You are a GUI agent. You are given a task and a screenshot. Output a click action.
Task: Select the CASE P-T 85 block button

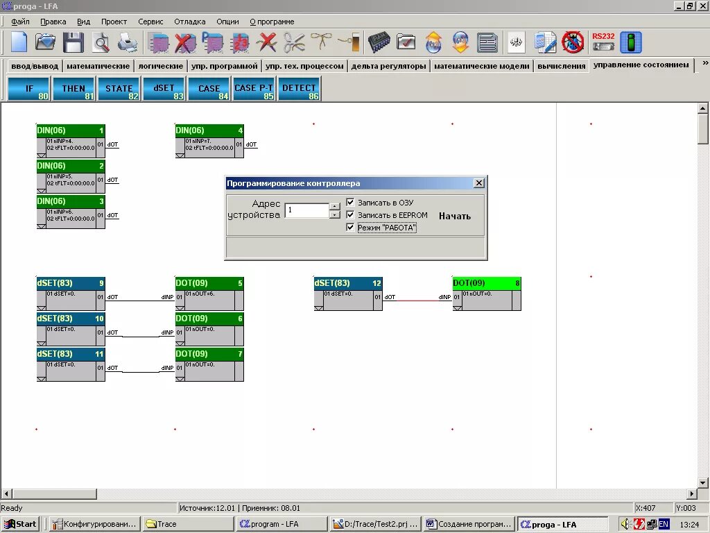pyautogui.click(x=254, y=88)
